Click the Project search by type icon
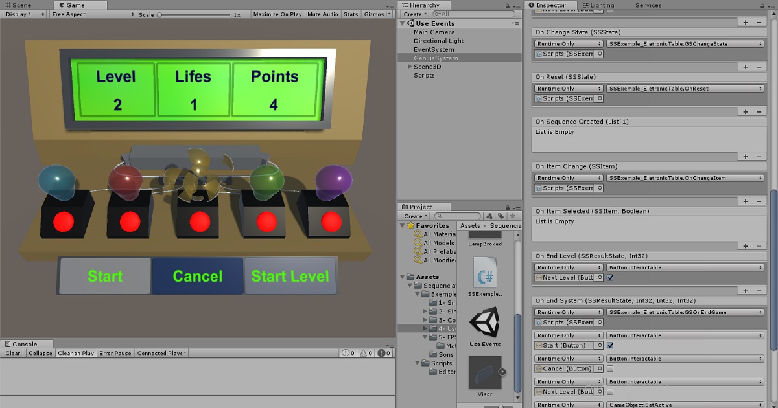 point(490,216)
